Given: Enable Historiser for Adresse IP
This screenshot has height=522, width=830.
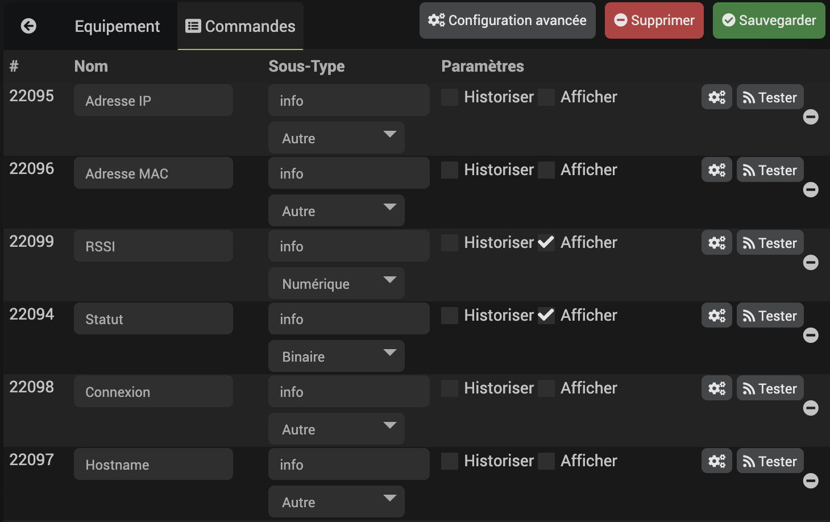Looking at the screenshot, I should (x=450, y=97).
